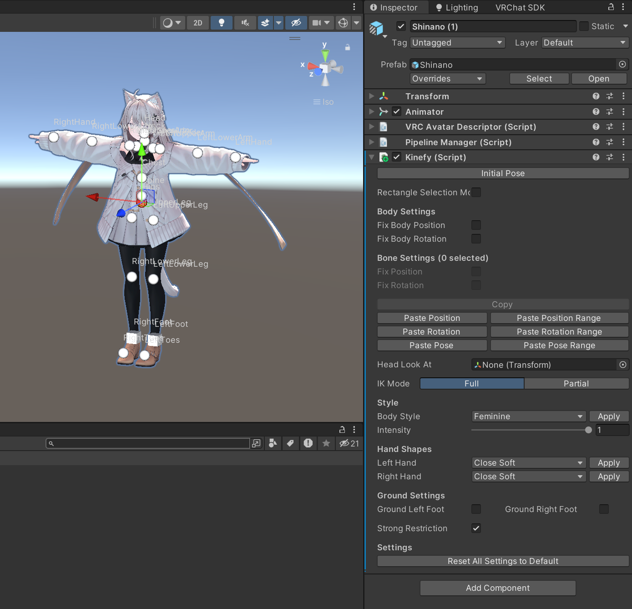The height and width of the screenshot is (609, 632).
Task: Toggle gizmos globe icon in scene toolbar
Action: click(344, 23)
